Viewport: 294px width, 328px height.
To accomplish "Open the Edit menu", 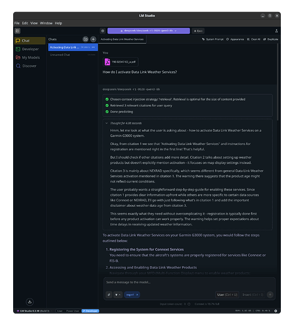I will tap(25, 23).
